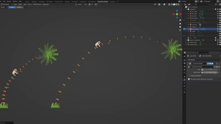221x124 pixels.
Task: Browse node groups dropdown next to Geometry Nodes
Action: 190,67
